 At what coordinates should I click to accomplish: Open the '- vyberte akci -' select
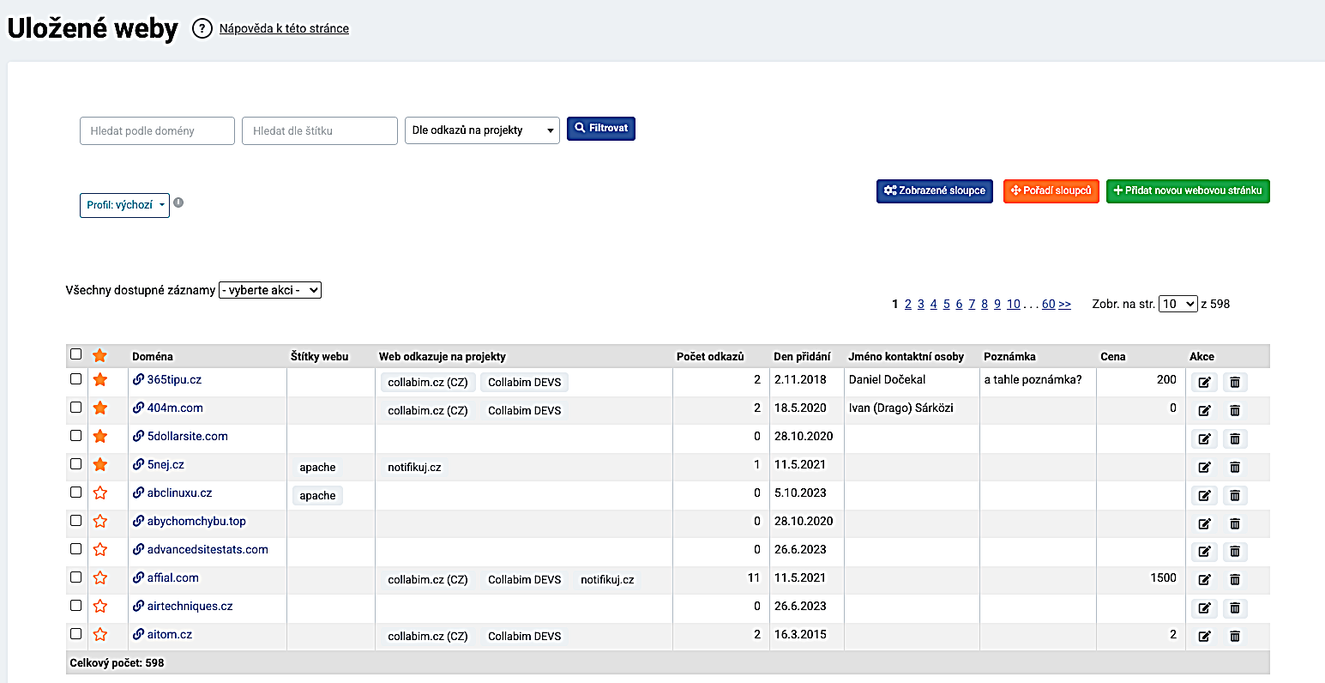coord(270,290)
